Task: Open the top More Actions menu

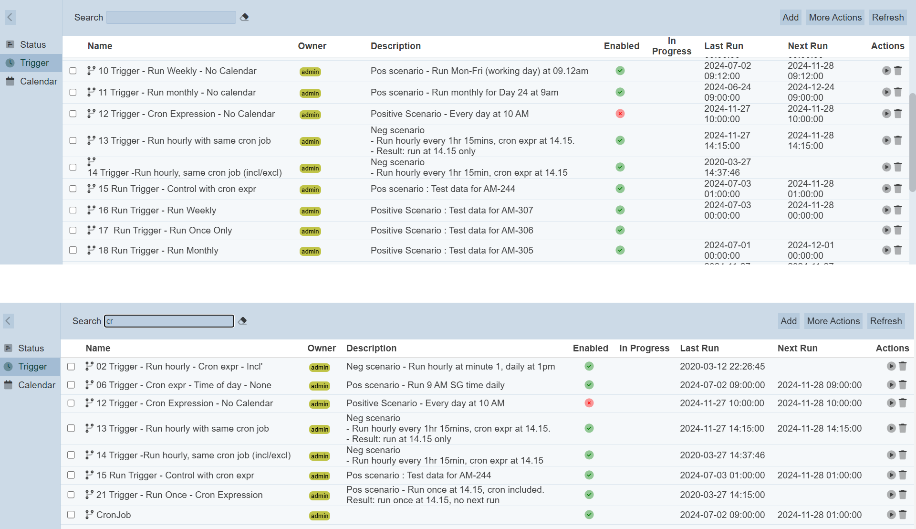Action: [x=835, y=17]
